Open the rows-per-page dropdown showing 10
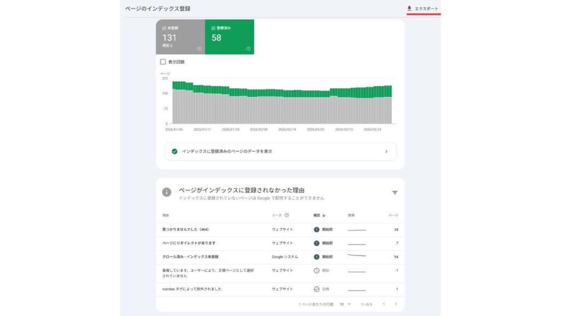 (x=345, y=304)
